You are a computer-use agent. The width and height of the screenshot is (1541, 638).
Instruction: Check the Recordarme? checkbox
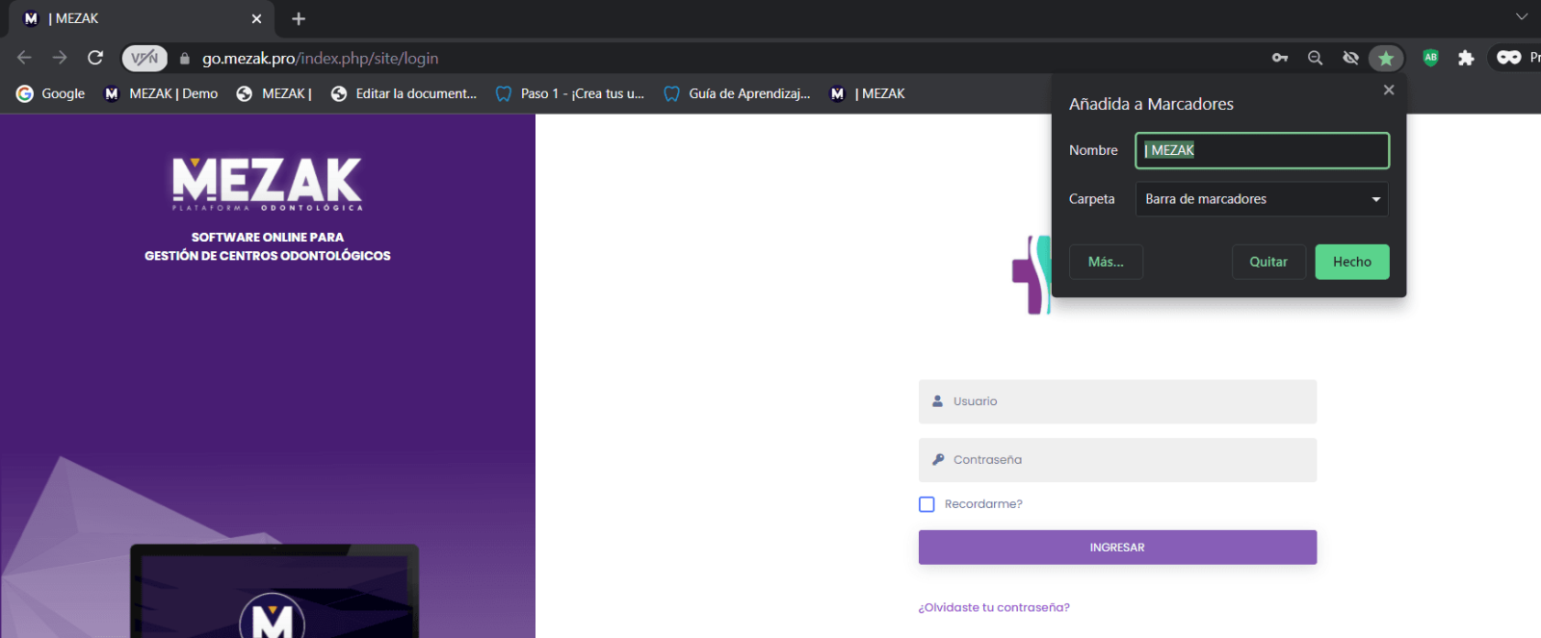pos(927,504)
